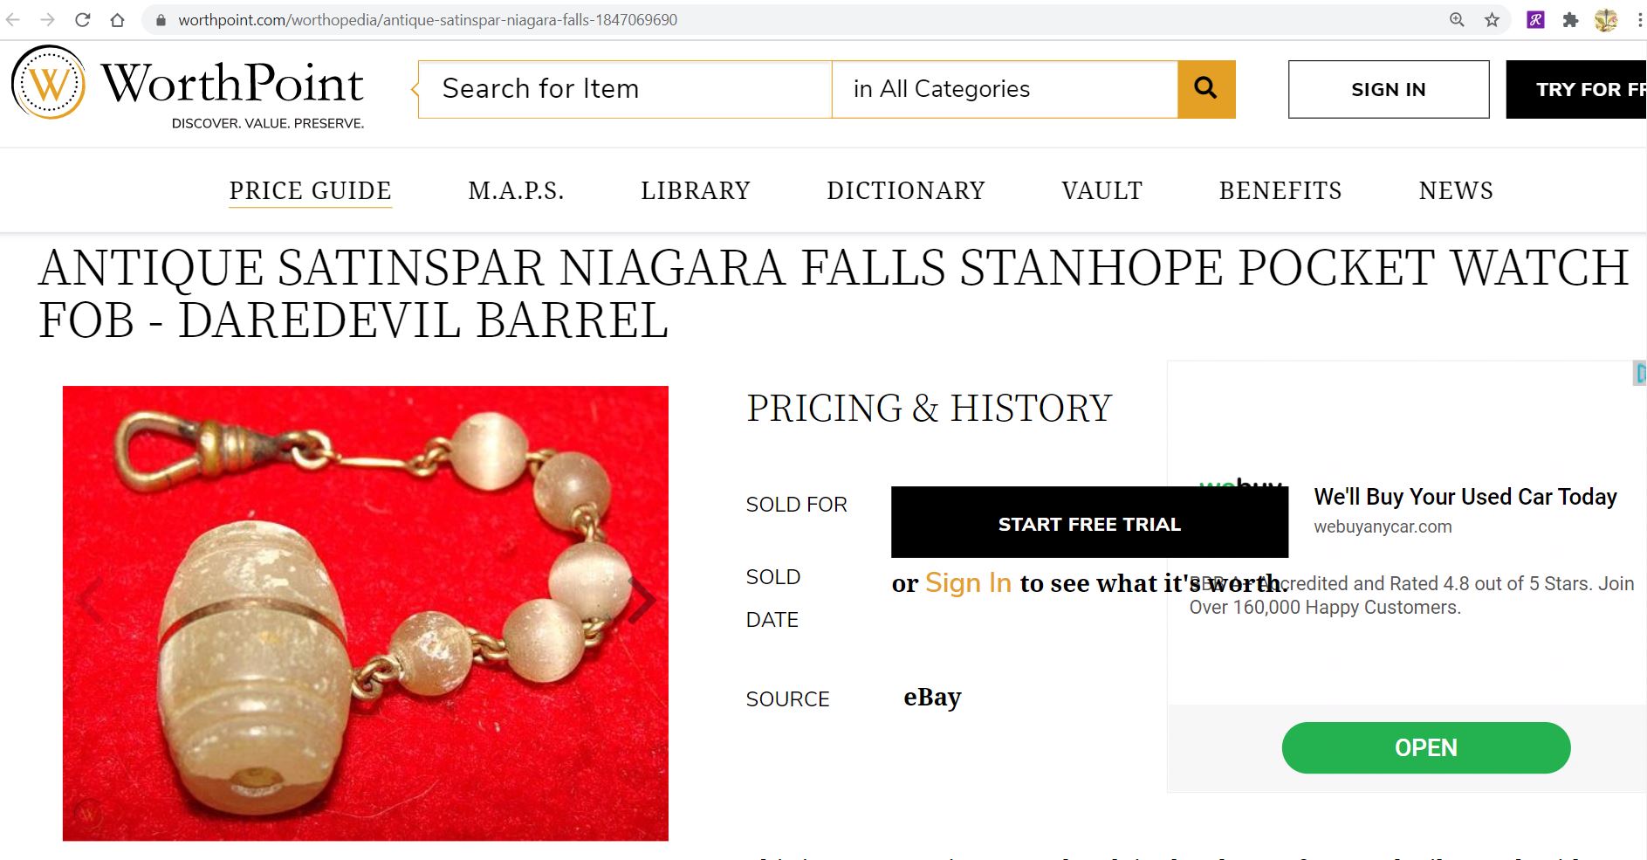Click the orange search magnifier button
Screen dimensions: 1647x860
[x=1205, y=88]
